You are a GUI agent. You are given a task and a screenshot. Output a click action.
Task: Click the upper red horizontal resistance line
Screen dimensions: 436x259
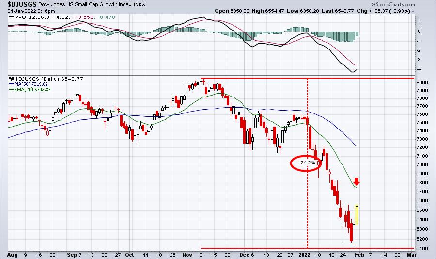tap(307, 78)
